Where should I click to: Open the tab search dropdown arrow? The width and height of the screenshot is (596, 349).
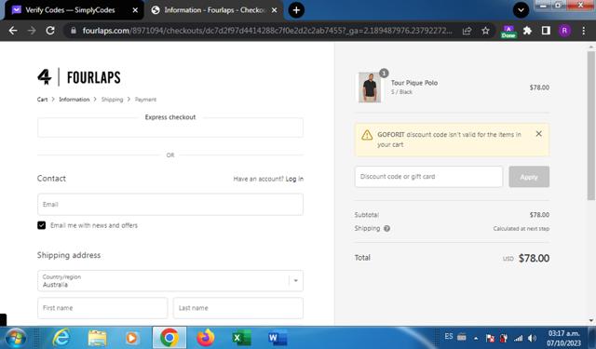(521, 10)
